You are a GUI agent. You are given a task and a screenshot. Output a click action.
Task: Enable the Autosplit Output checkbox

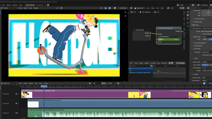point(202,55)
